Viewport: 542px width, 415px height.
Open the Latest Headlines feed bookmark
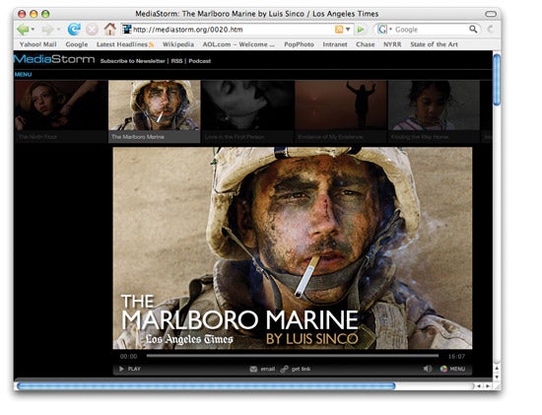pos(125,44)
